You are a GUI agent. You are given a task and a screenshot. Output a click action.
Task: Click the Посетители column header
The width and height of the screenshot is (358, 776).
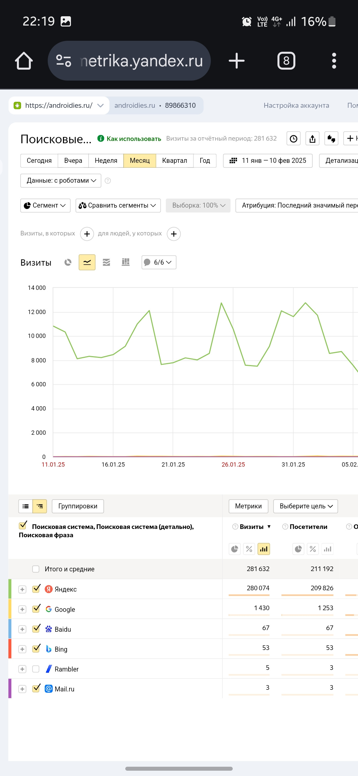pyautogui.click(x=309, y=527)
